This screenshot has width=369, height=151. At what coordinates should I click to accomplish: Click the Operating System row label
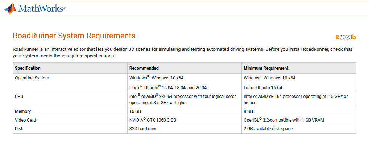click(x=32, y=78)
